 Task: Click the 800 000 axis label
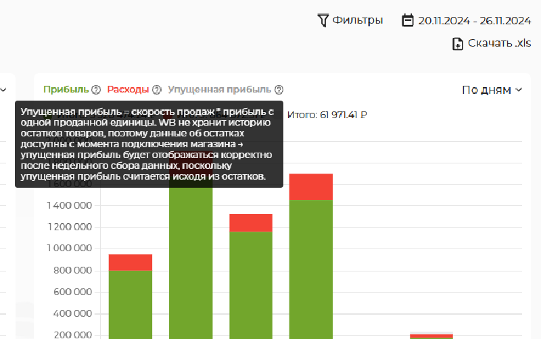tap(72, 270)
